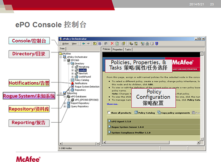Select the London node in the tree
This screenshot has width=221, height=162.
pos(82,70)
